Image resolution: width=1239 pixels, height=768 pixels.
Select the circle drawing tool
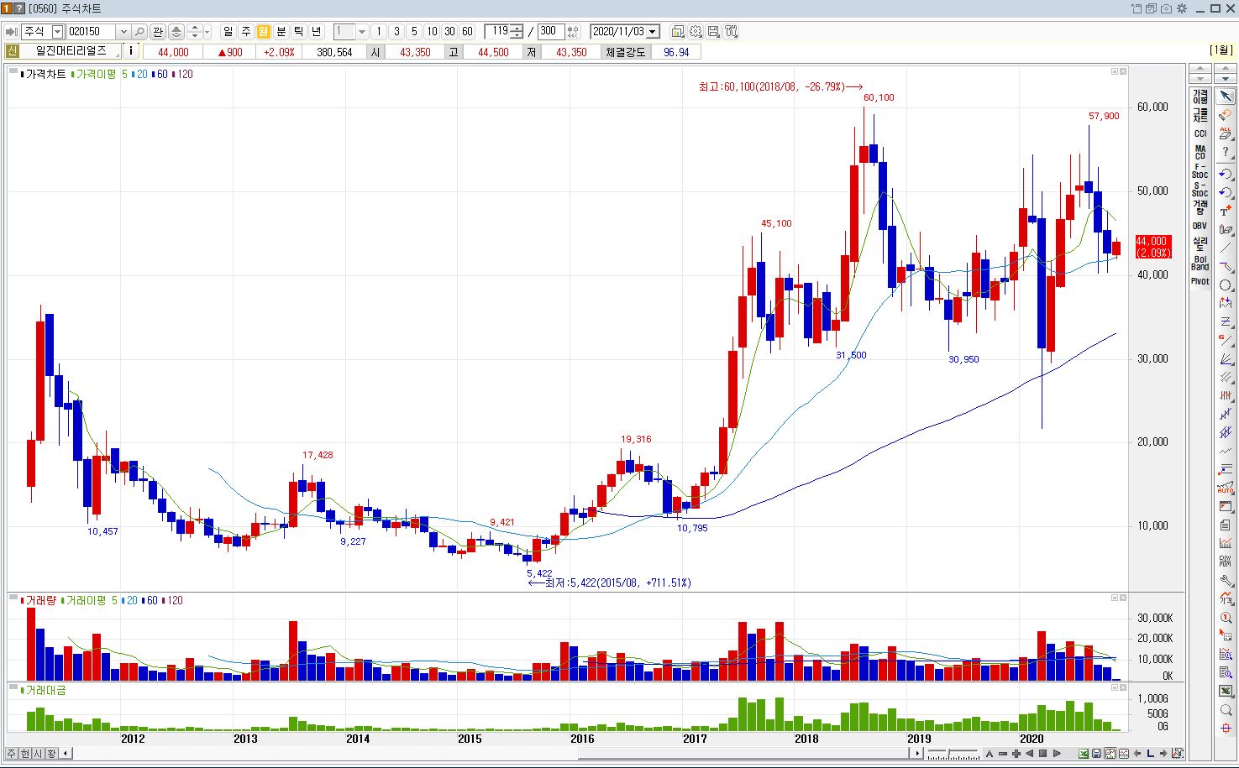coord(1225,284)
